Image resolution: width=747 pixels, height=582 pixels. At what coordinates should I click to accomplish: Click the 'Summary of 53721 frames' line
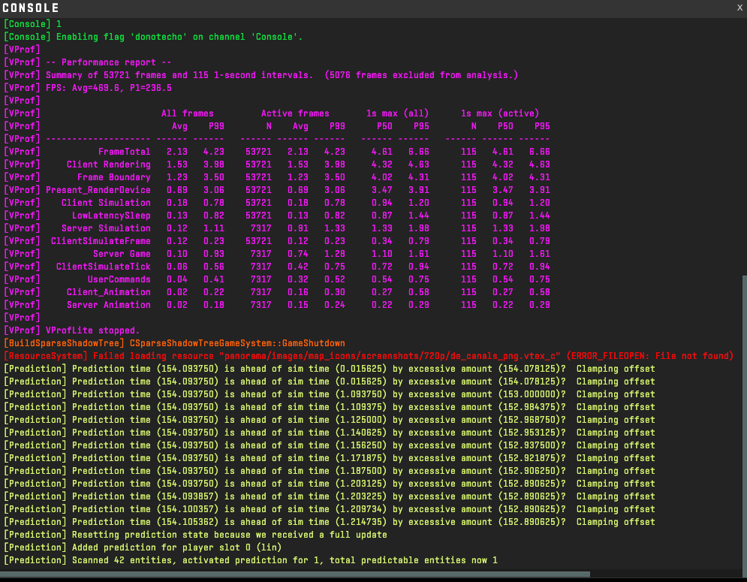coord(261,75)
